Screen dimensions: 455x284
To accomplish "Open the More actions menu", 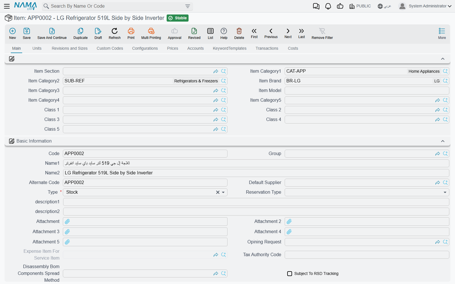I will click(442, 34).
